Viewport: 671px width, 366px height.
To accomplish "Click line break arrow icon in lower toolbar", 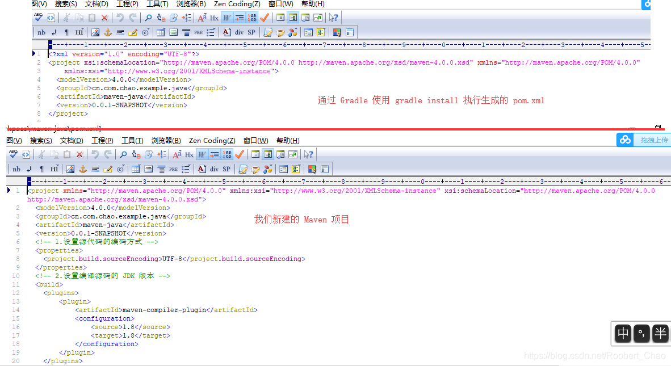I will coord(29,169).
